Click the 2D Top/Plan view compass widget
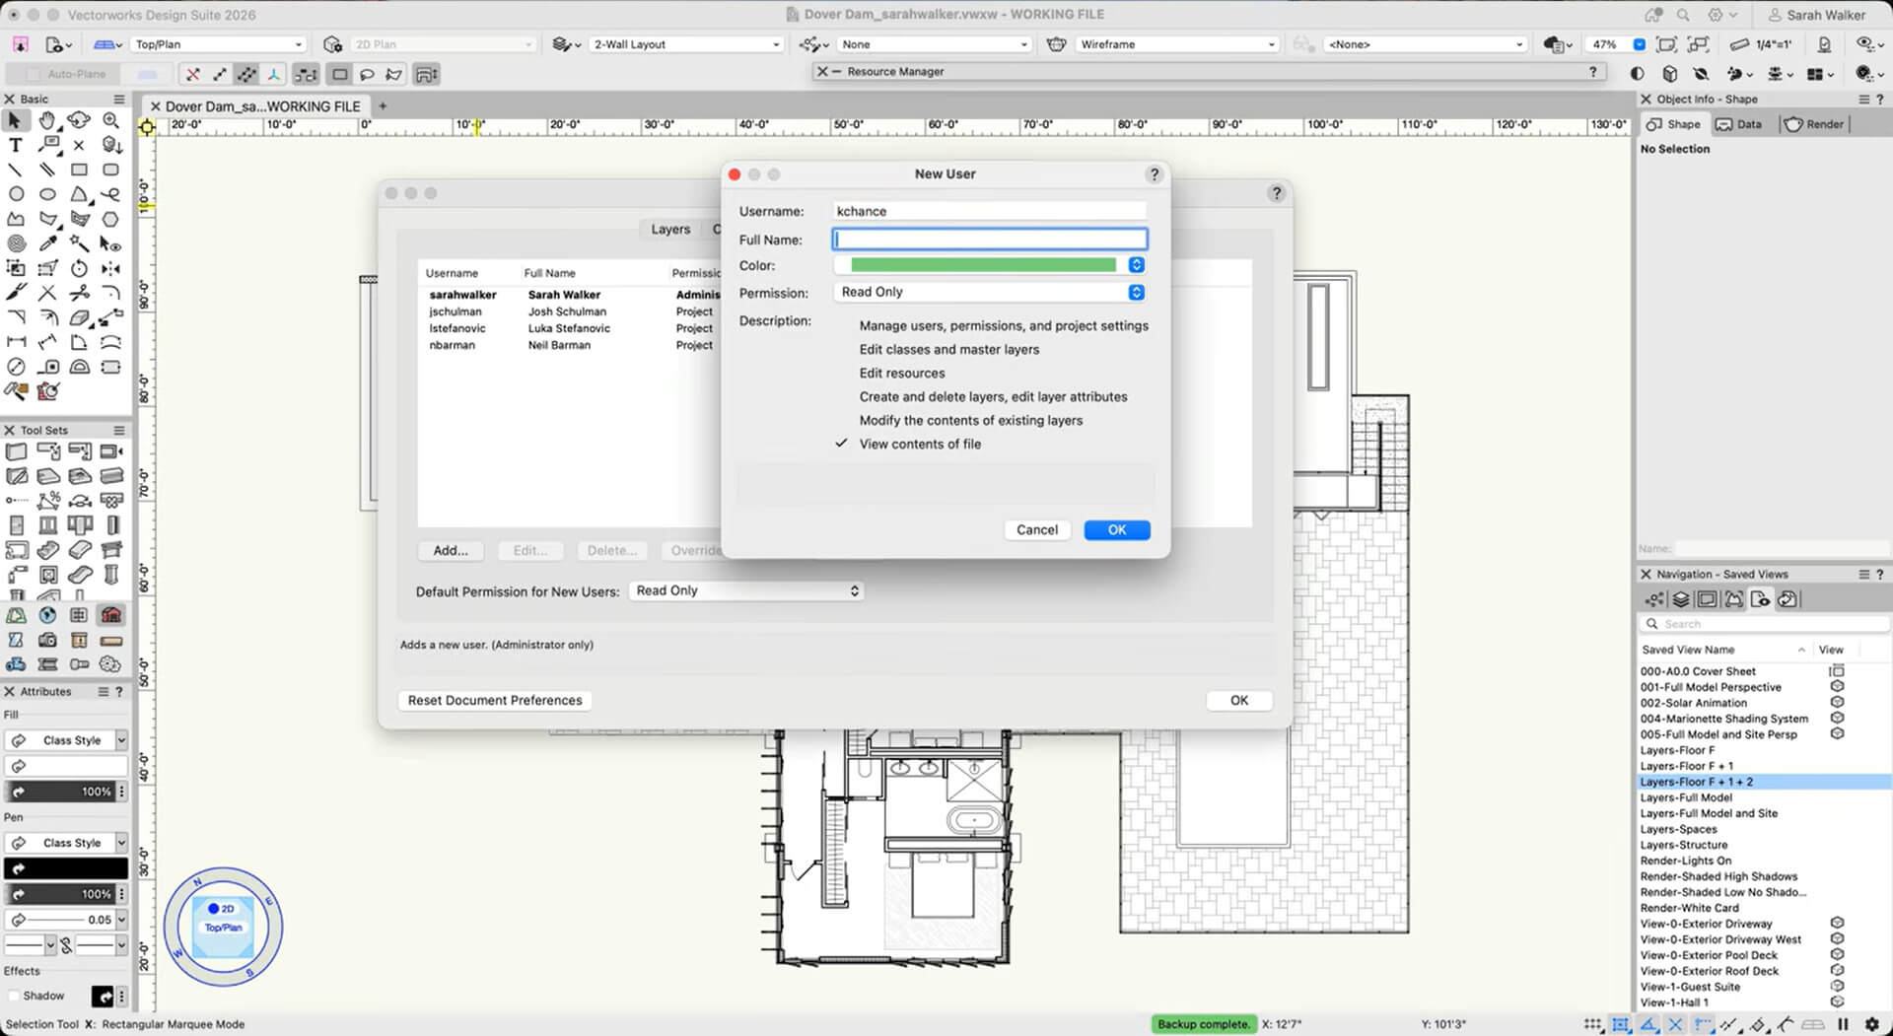1893x1036 pixels. (223, 927)
